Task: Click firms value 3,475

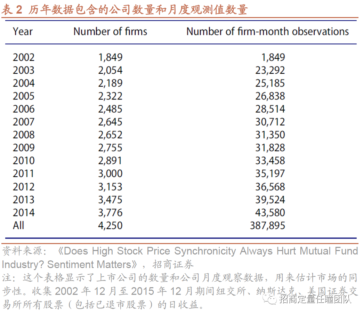Action: 110,200
